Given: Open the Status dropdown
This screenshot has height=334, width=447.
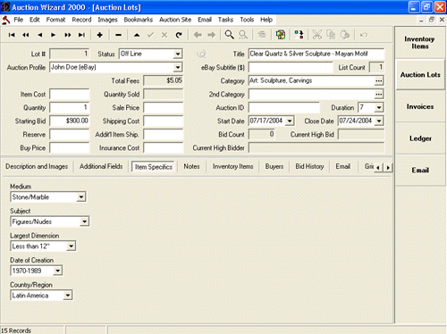Looking at the screenshot, I should pos(178,54).
